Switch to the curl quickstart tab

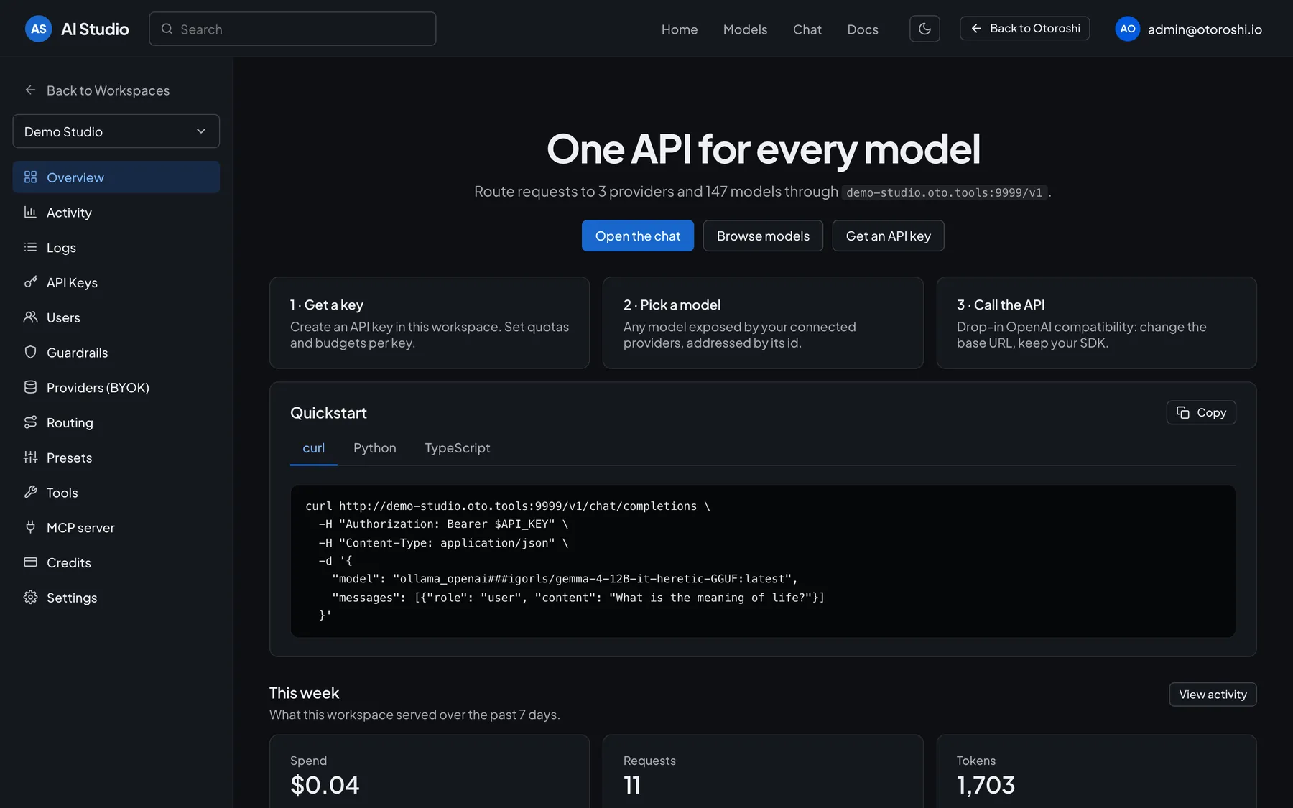314,448
